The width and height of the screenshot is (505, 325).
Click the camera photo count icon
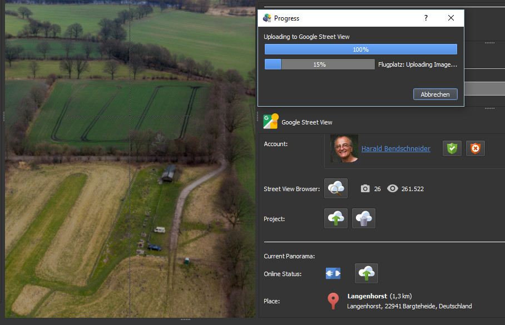365,189
